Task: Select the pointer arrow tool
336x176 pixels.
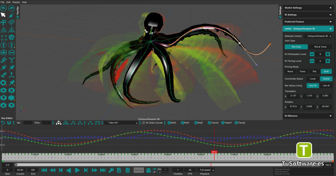Action: click(3, 15)
